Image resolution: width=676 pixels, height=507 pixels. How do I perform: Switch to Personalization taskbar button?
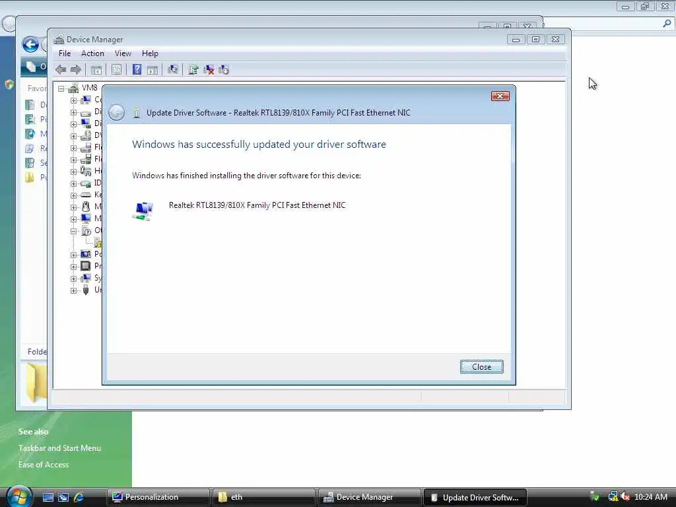[158, 497]
